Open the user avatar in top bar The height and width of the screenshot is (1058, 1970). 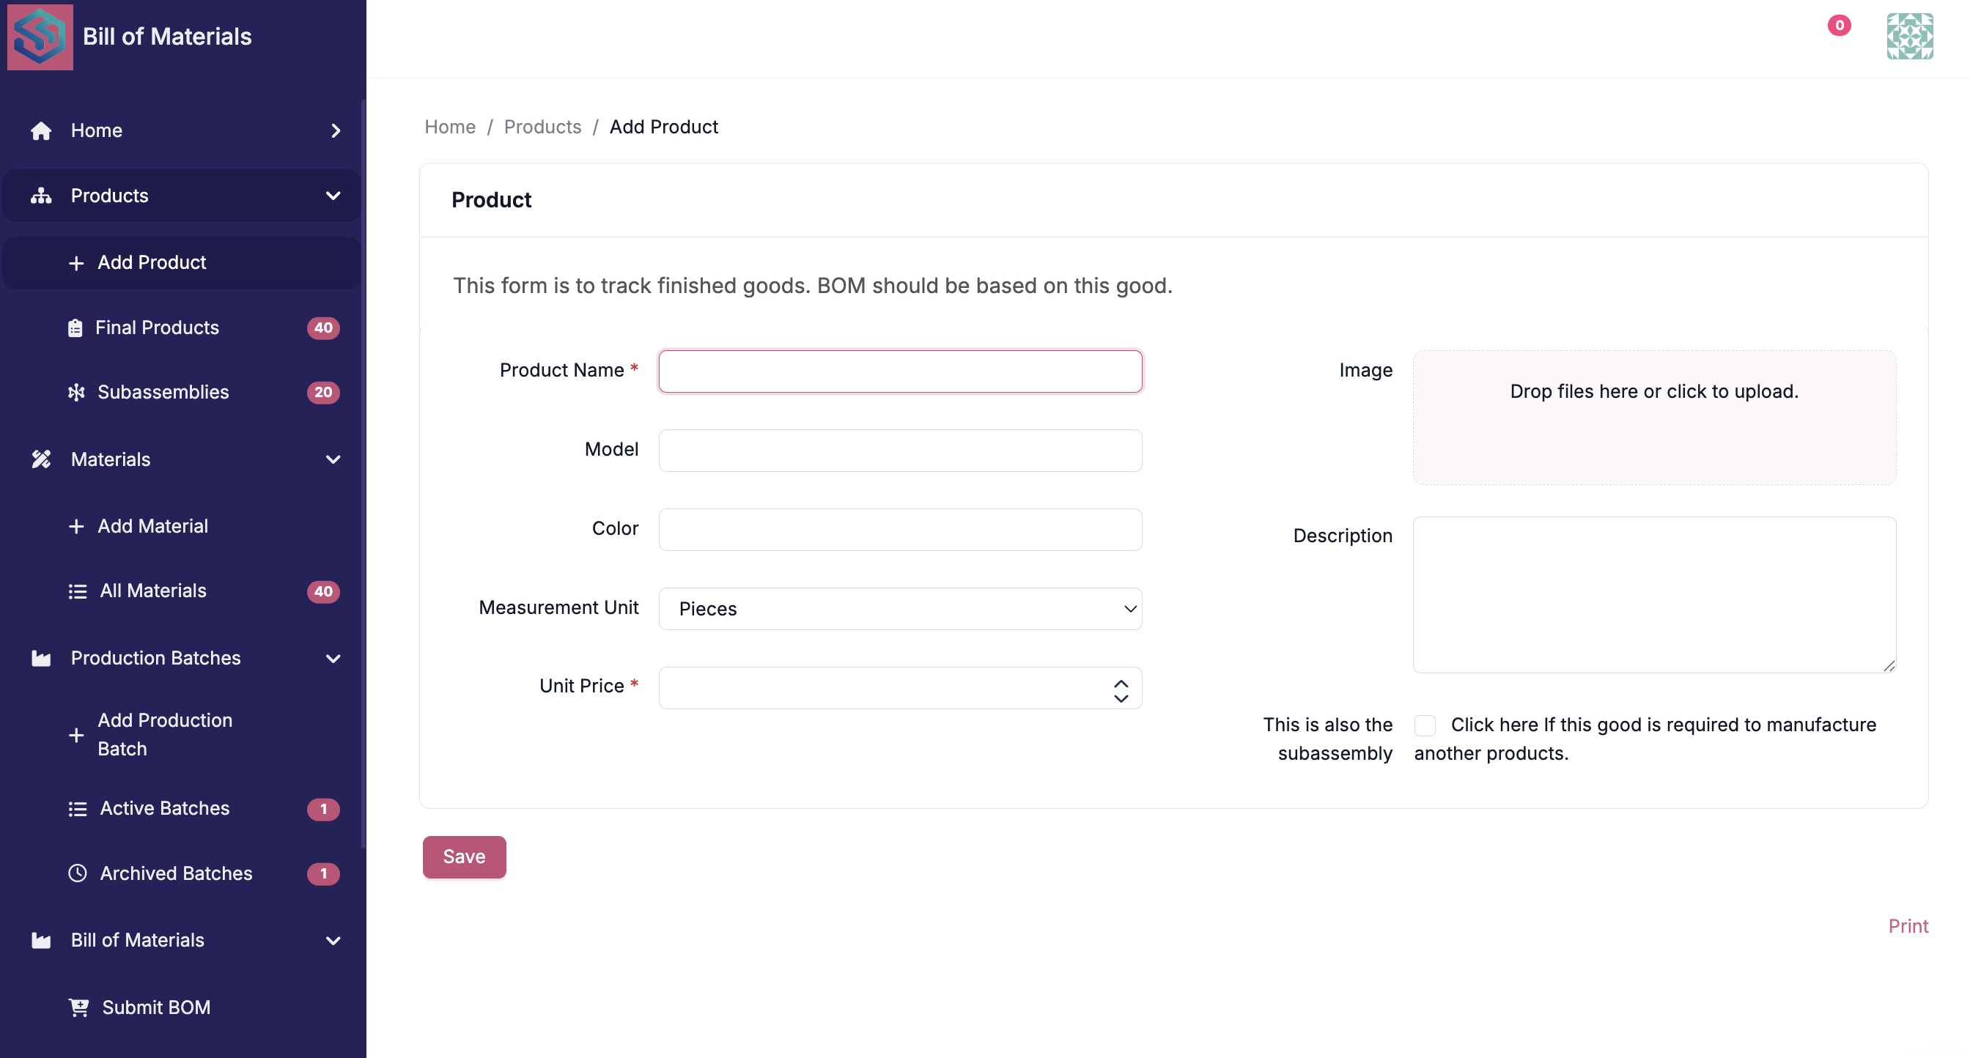tap(1909, 37)
